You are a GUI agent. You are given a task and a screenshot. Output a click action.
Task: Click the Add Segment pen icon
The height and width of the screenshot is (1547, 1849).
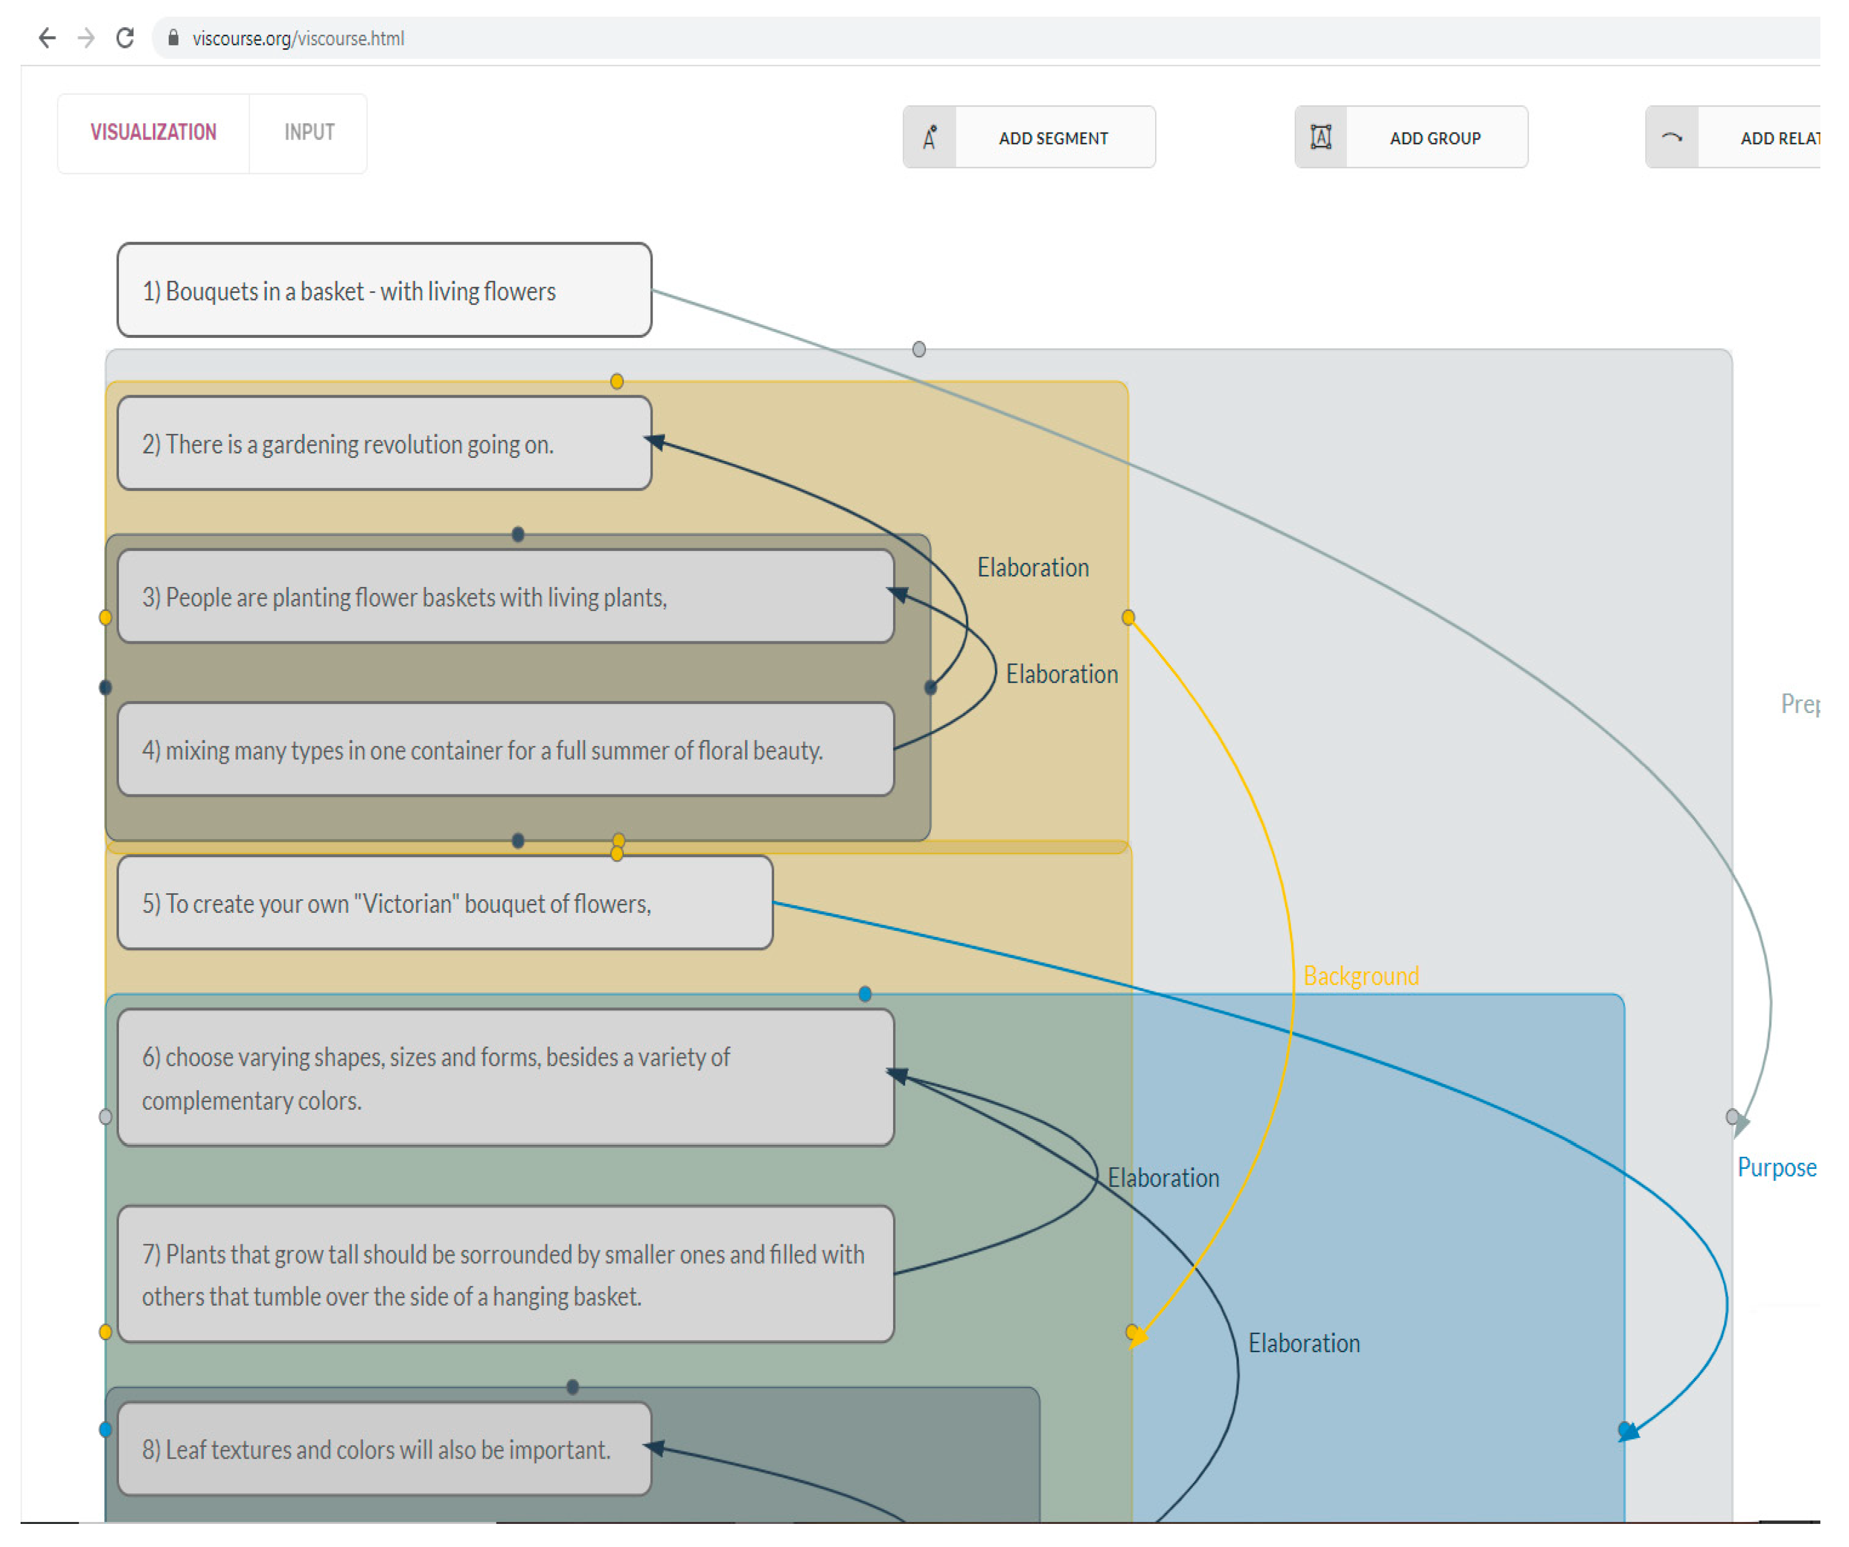point(930,138)
